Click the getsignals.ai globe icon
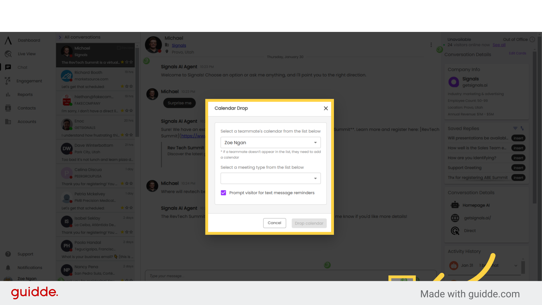 click(x=455, y=218)
